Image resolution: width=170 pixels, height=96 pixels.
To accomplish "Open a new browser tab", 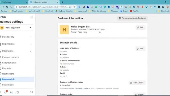I will (x=62, y=2).
